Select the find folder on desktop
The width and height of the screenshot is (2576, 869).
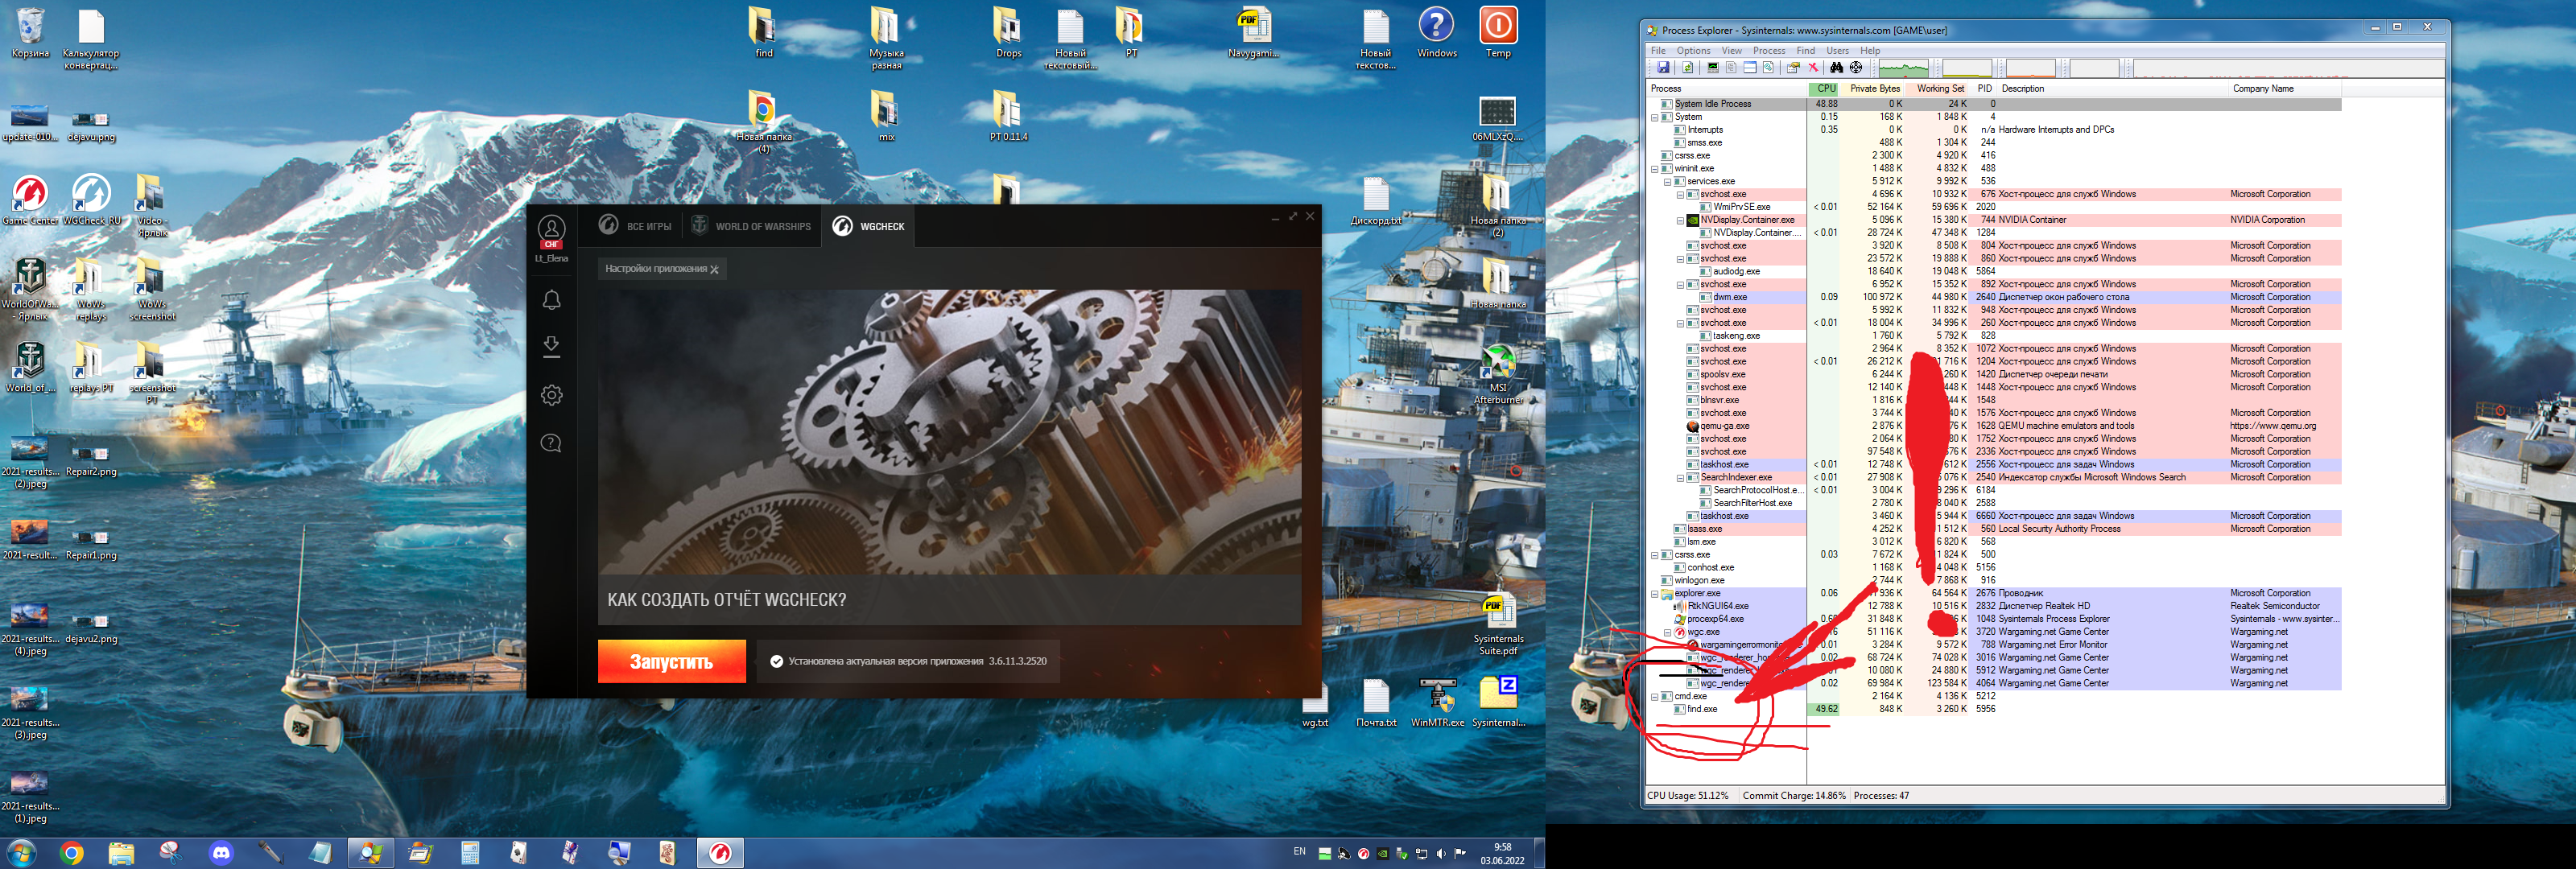(x=763, y=33)
